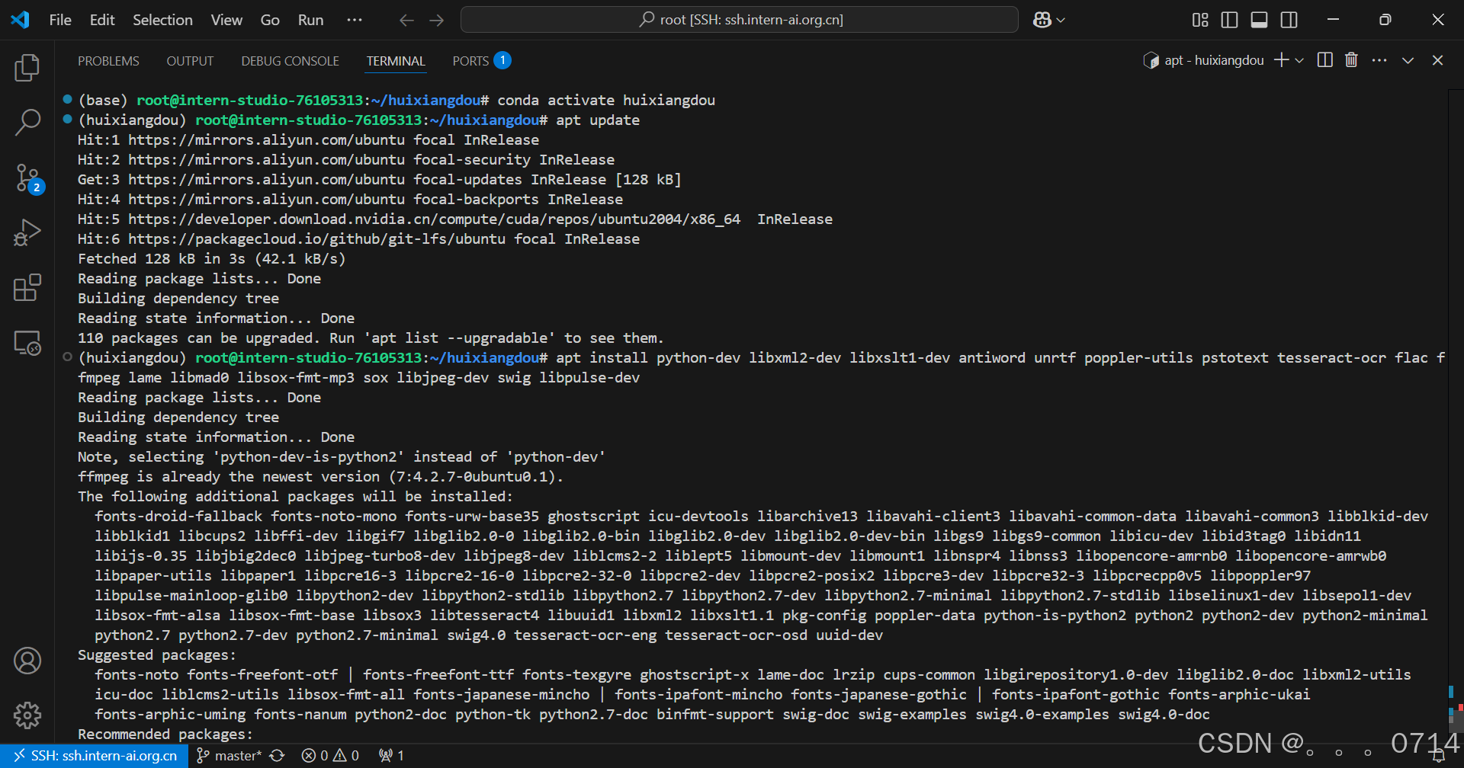Open the Selection menu
This screenshot has height=768, width=1464.
pos(162,20)
